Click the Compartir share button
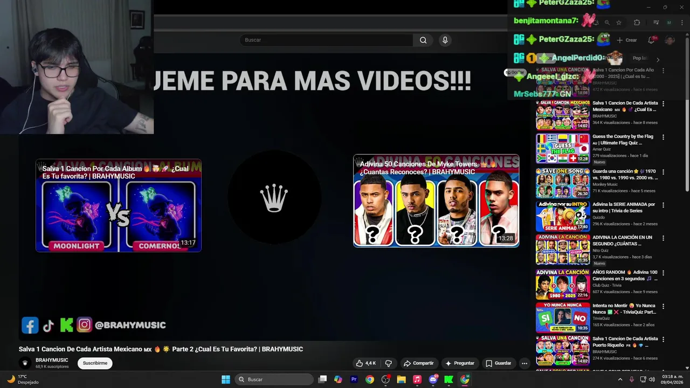This screenshot has width=690, height=388. [x=418, y=363]
